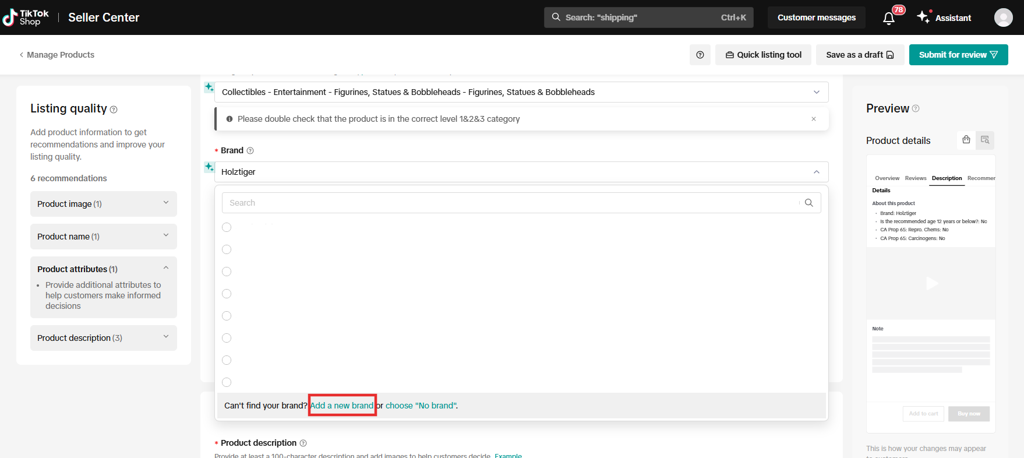Click the Brand field help icon
Image resolution: width=1024 pixels, height=458 pixels.
tap(250, 150)
